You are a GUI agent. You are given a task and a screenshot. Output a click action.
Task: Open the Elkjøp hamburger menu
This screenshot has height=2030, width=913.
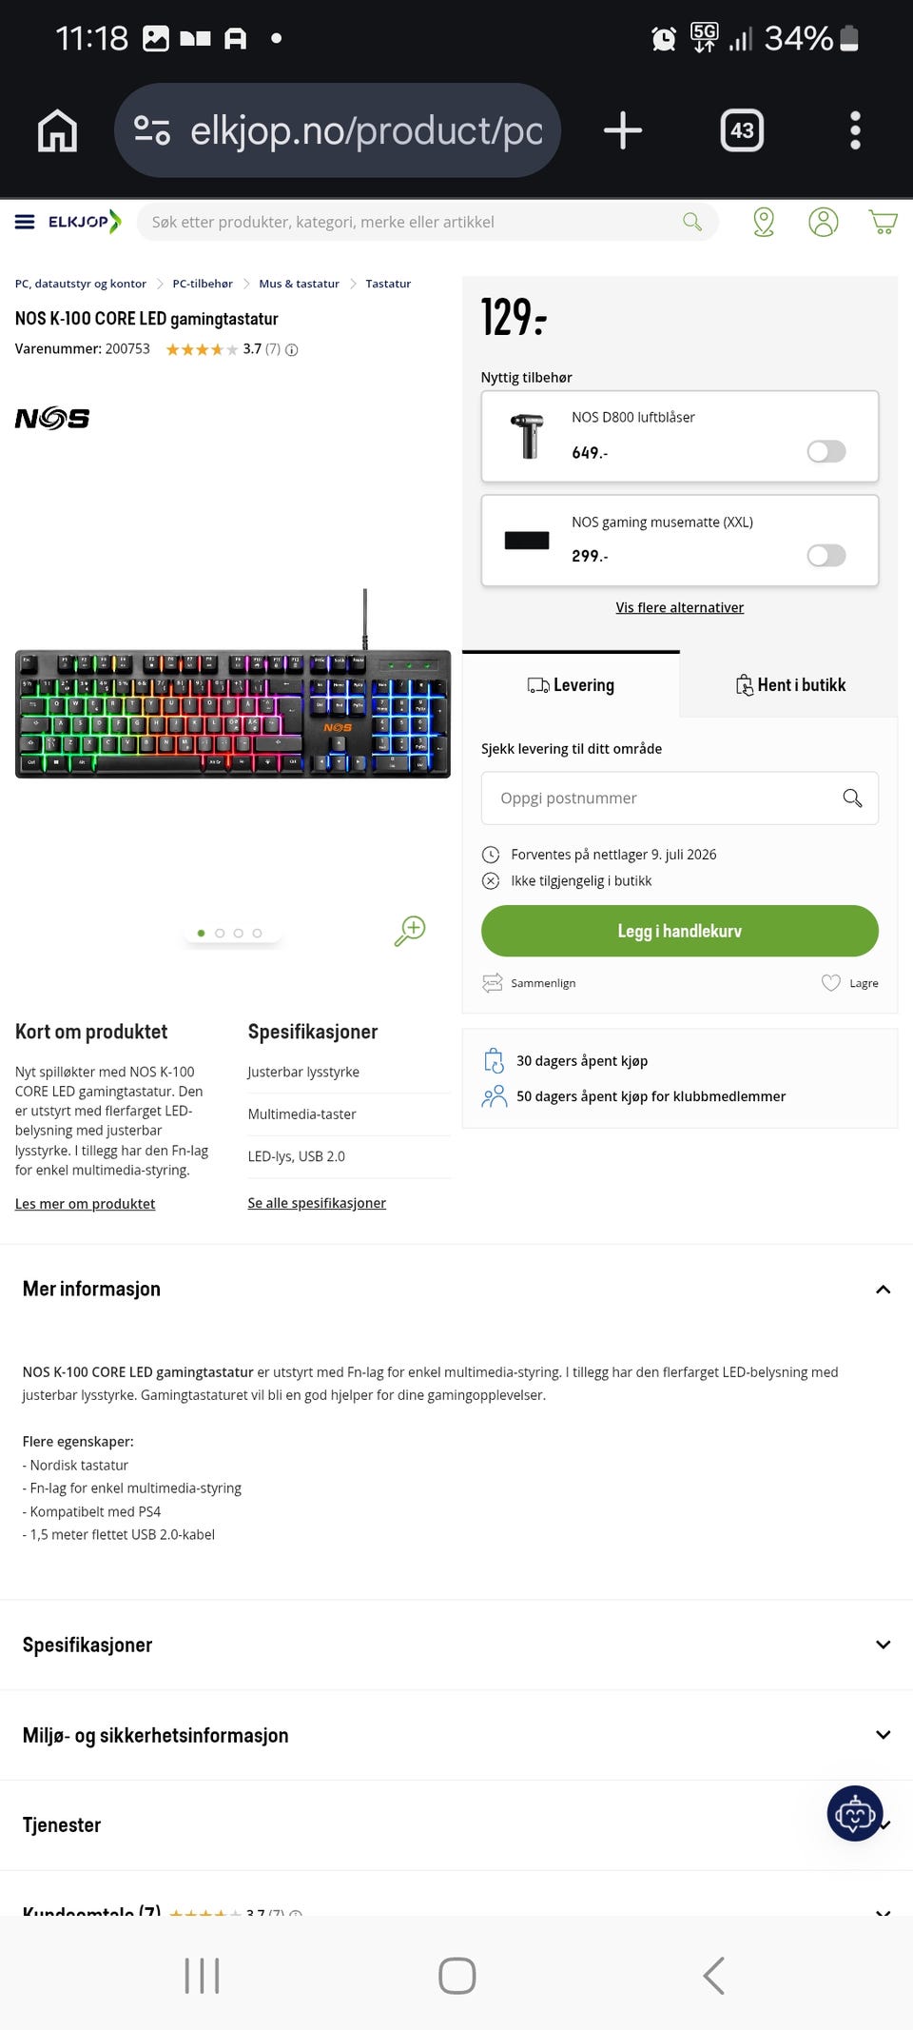24,222
